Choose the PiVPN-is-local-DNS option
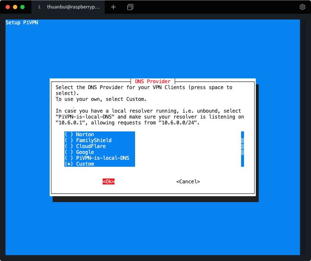Screen dimensions: 311x261 click(x=102, y=158)
